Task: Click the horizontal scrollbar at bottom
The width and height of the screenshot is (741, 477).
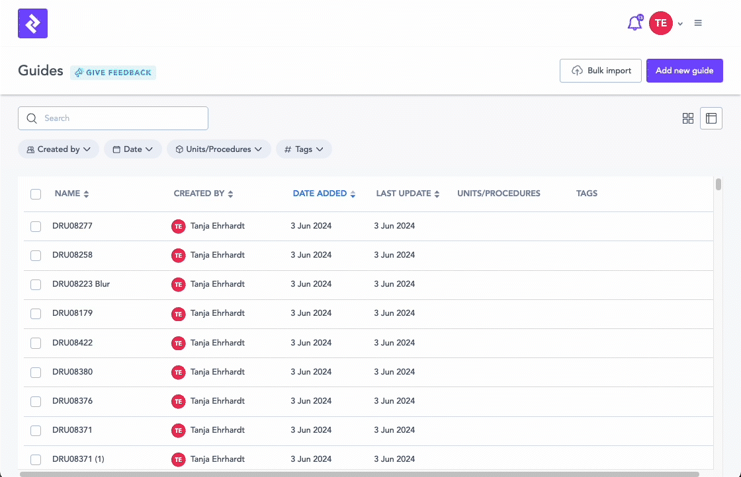Action: coord(357,474)
